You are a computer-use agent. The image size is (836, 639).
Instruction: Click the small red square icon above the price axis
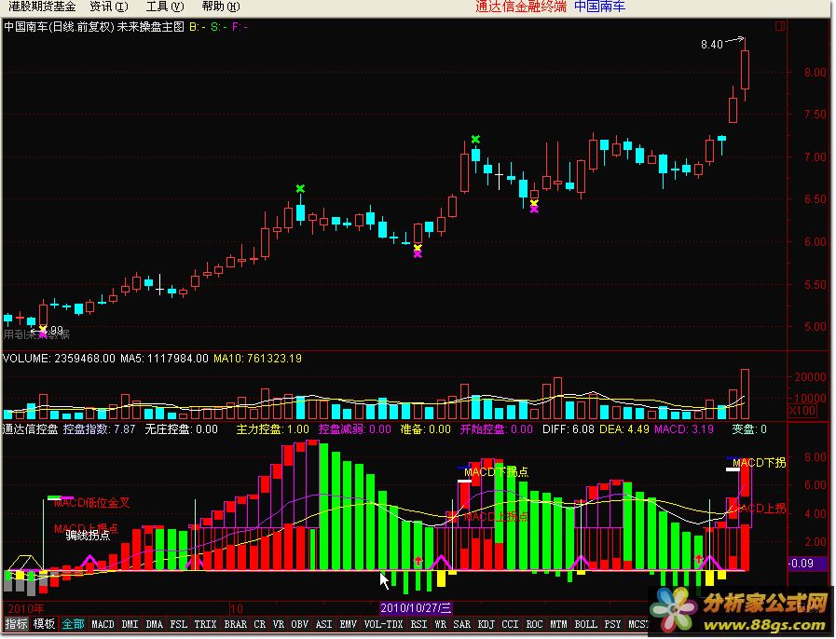(x=780, y=25)
